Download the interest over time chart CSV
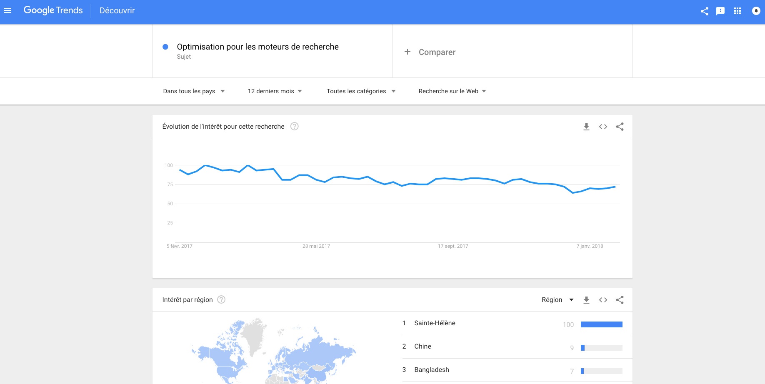 pos(586,127)
